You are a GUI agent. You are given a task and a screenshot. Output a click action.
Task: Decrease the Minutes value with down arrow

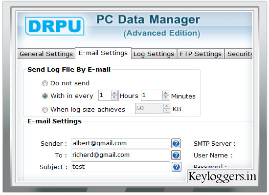[x=165, y=97]
